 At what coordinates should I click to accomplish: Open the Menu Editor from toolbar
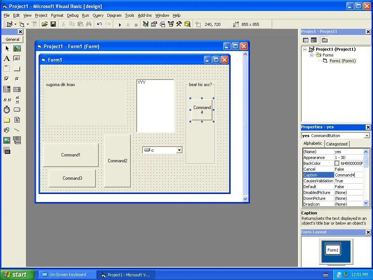35,24
